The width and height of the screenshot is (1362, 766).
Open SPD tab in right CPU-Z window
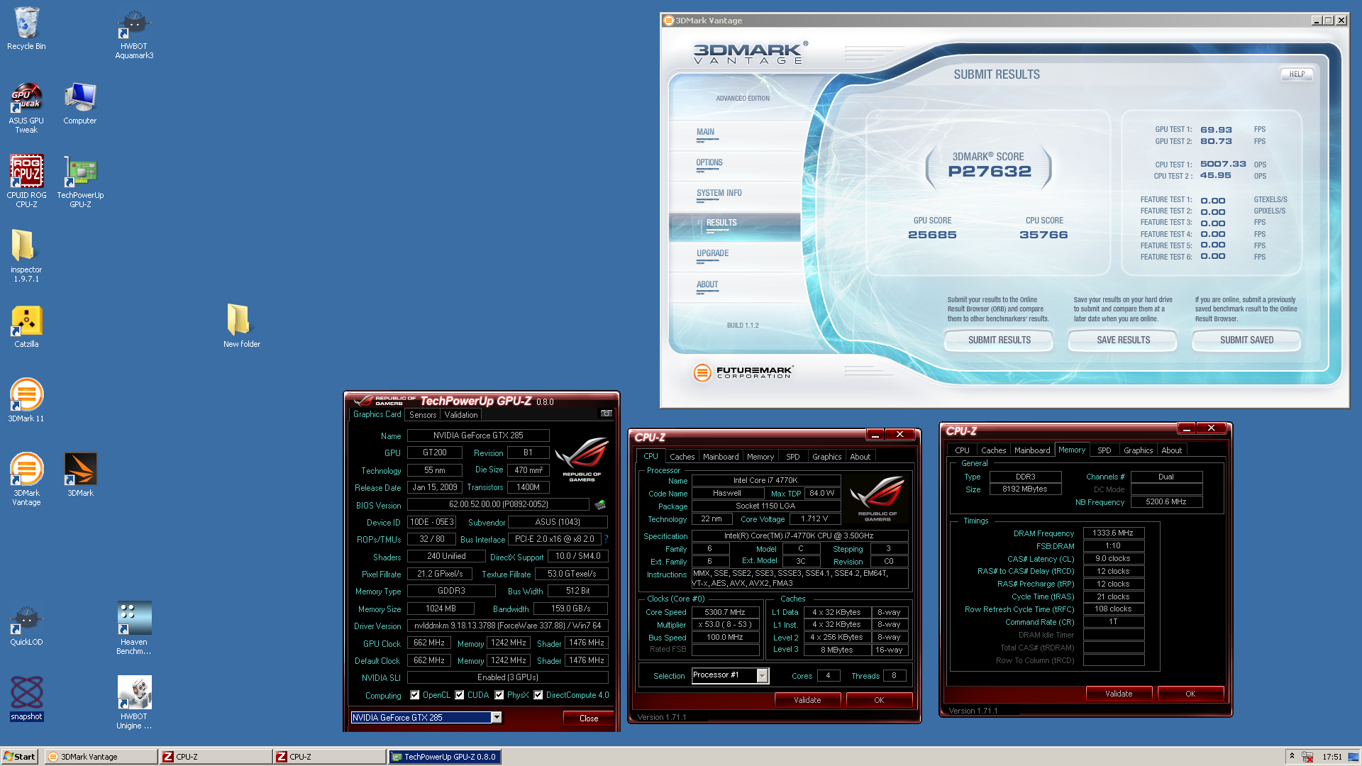1104,450
